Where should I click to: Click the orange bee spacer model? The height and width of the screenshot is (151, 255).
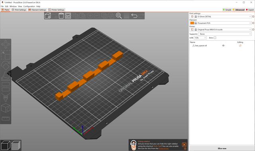point(89,76)
